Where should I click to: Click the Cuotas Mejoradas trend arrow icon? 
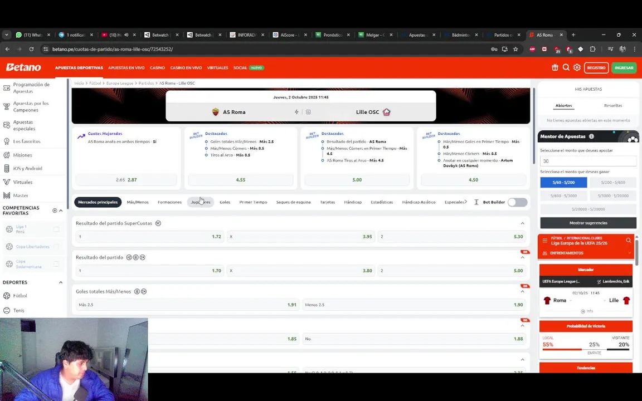81,136
